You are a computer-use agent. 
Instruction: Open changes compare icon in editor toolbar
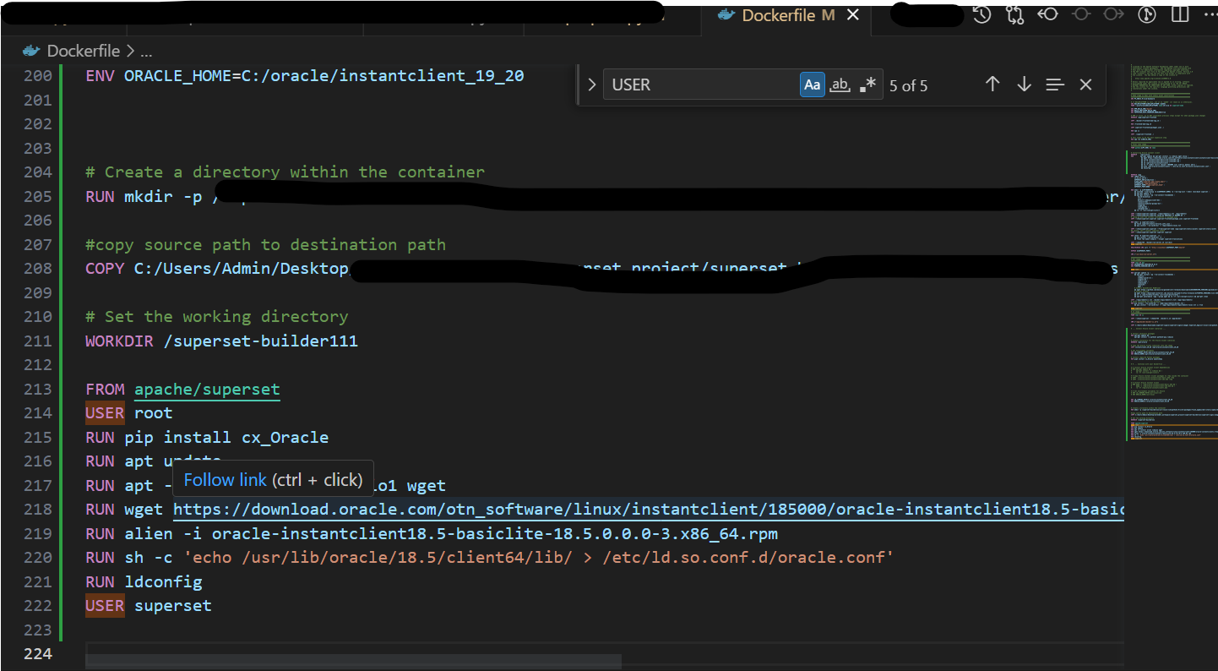(x=1014, y=14)
